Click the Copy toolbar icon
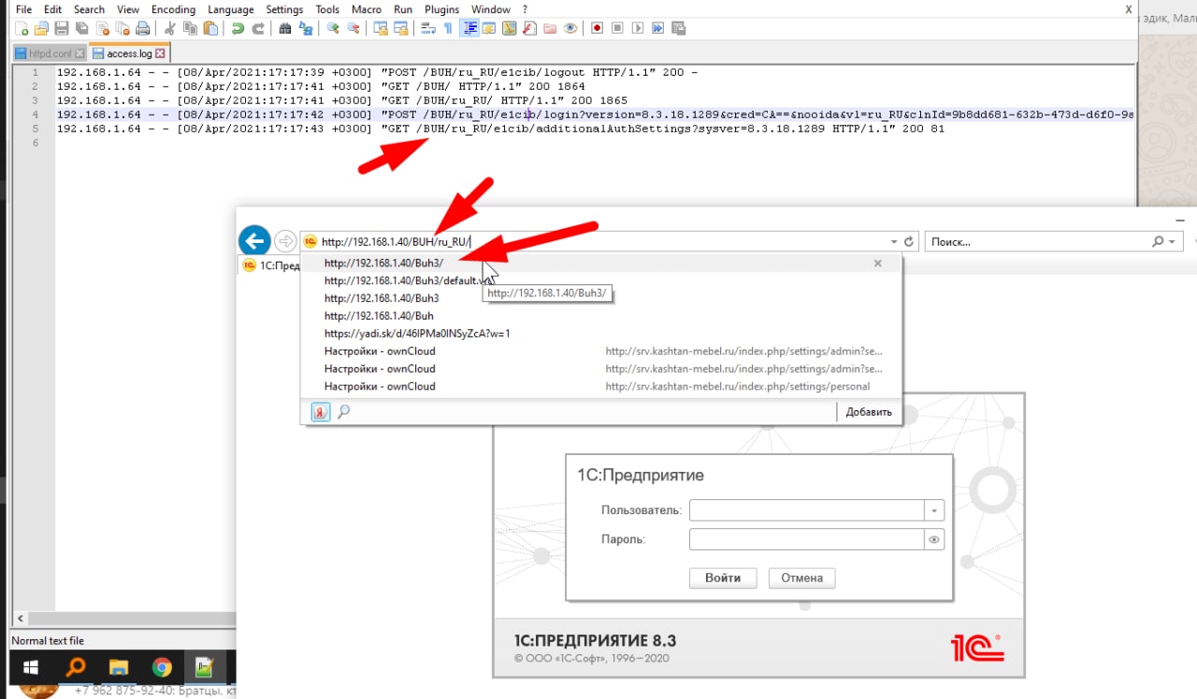1197x699 pixels. pyautogui.click(x=190, y=28)
